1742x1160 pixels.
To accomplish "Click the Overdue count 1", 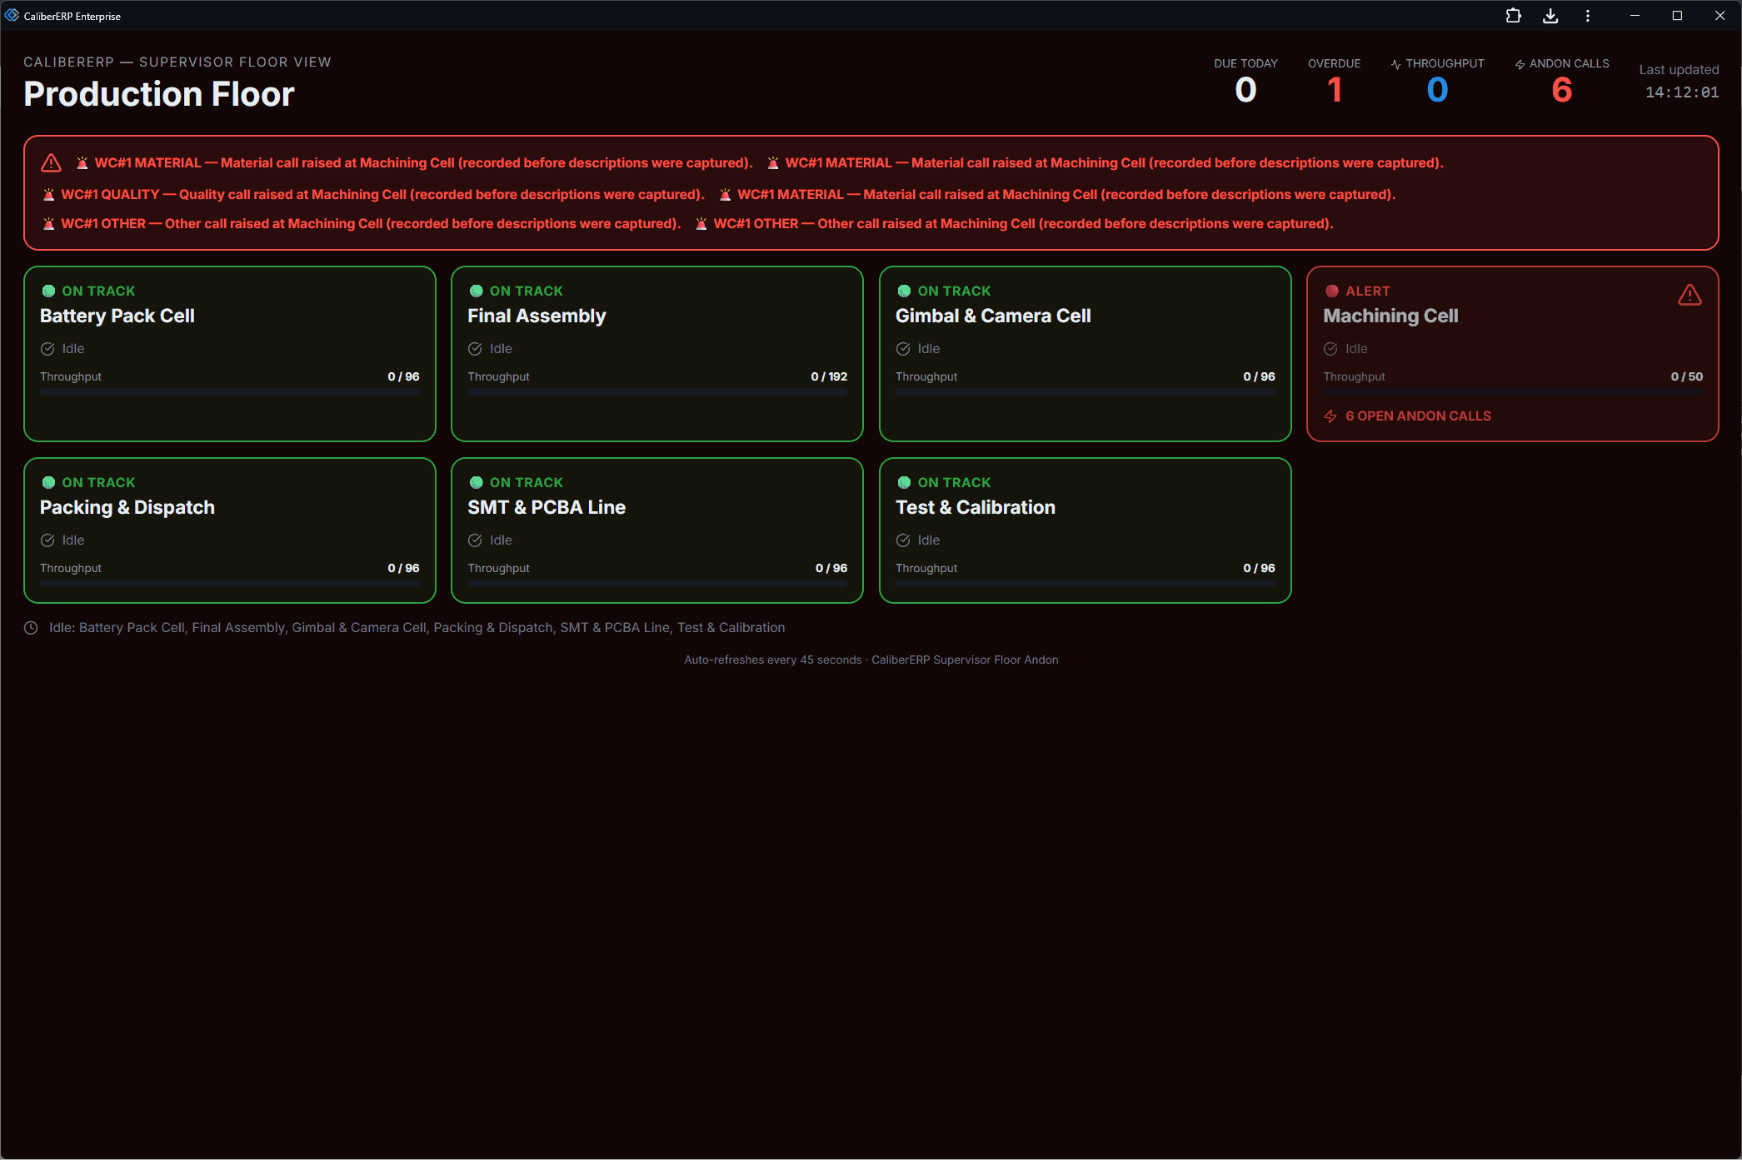I will 1335,90.
